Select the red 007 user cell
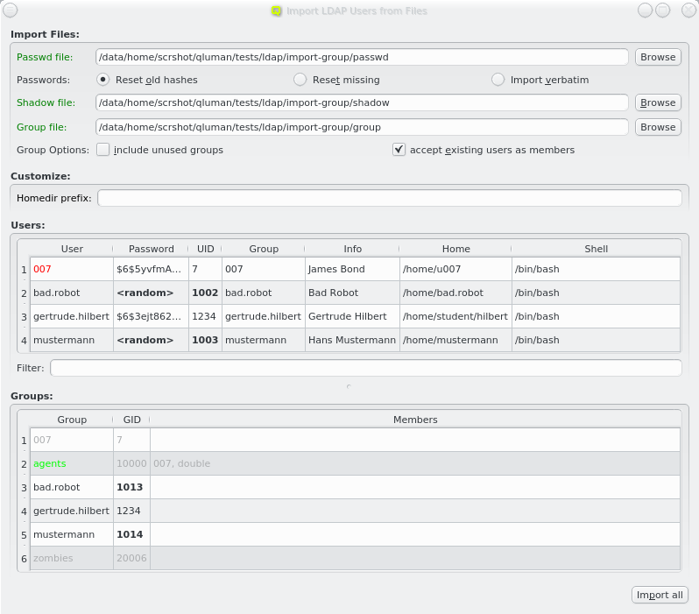Viewport: 699px width, 614px height. 72,269
